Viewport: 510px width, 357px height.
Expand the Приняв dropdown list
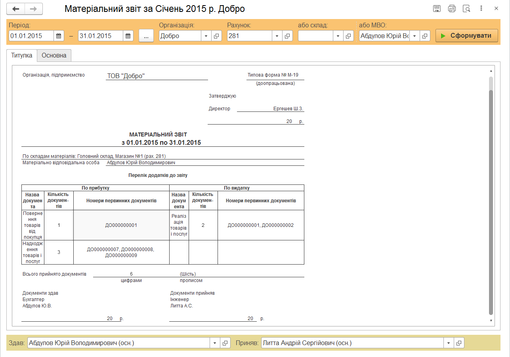449,343
